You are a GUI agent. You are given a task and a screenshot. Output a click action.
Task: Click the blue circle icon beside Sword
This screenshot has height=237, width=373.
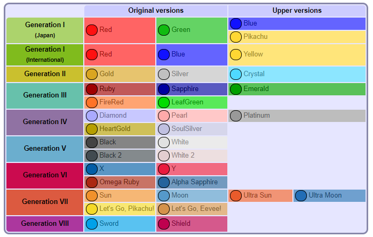click(x=92, y=224)
